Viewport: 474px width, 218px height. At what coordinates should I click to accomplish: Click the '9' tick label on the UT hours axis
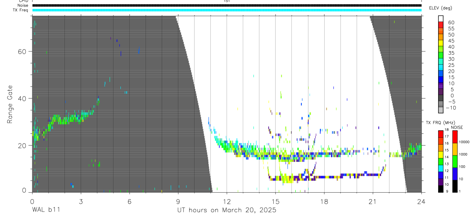tap(178, 201)
